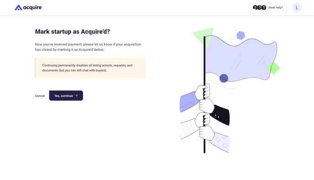Viewport: 314px width, 180px height.
Task: Click the acquire wordmark text
Action: coord(32,8)
